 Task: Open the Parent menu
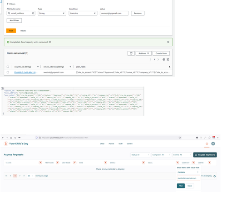pyautogui.click(x=111, y=144)
